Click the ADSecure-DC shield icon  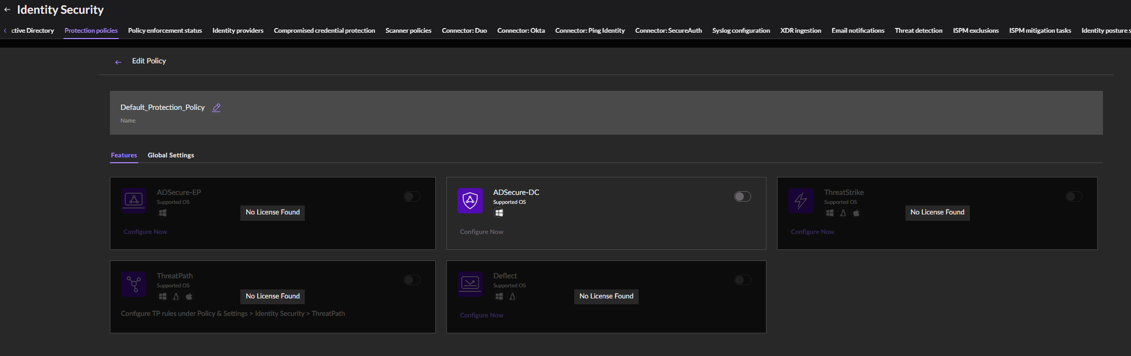470,201
